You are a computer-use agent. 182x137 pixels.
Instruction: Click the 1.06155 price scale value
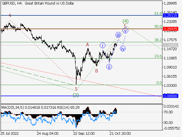[x=170, y=76]
